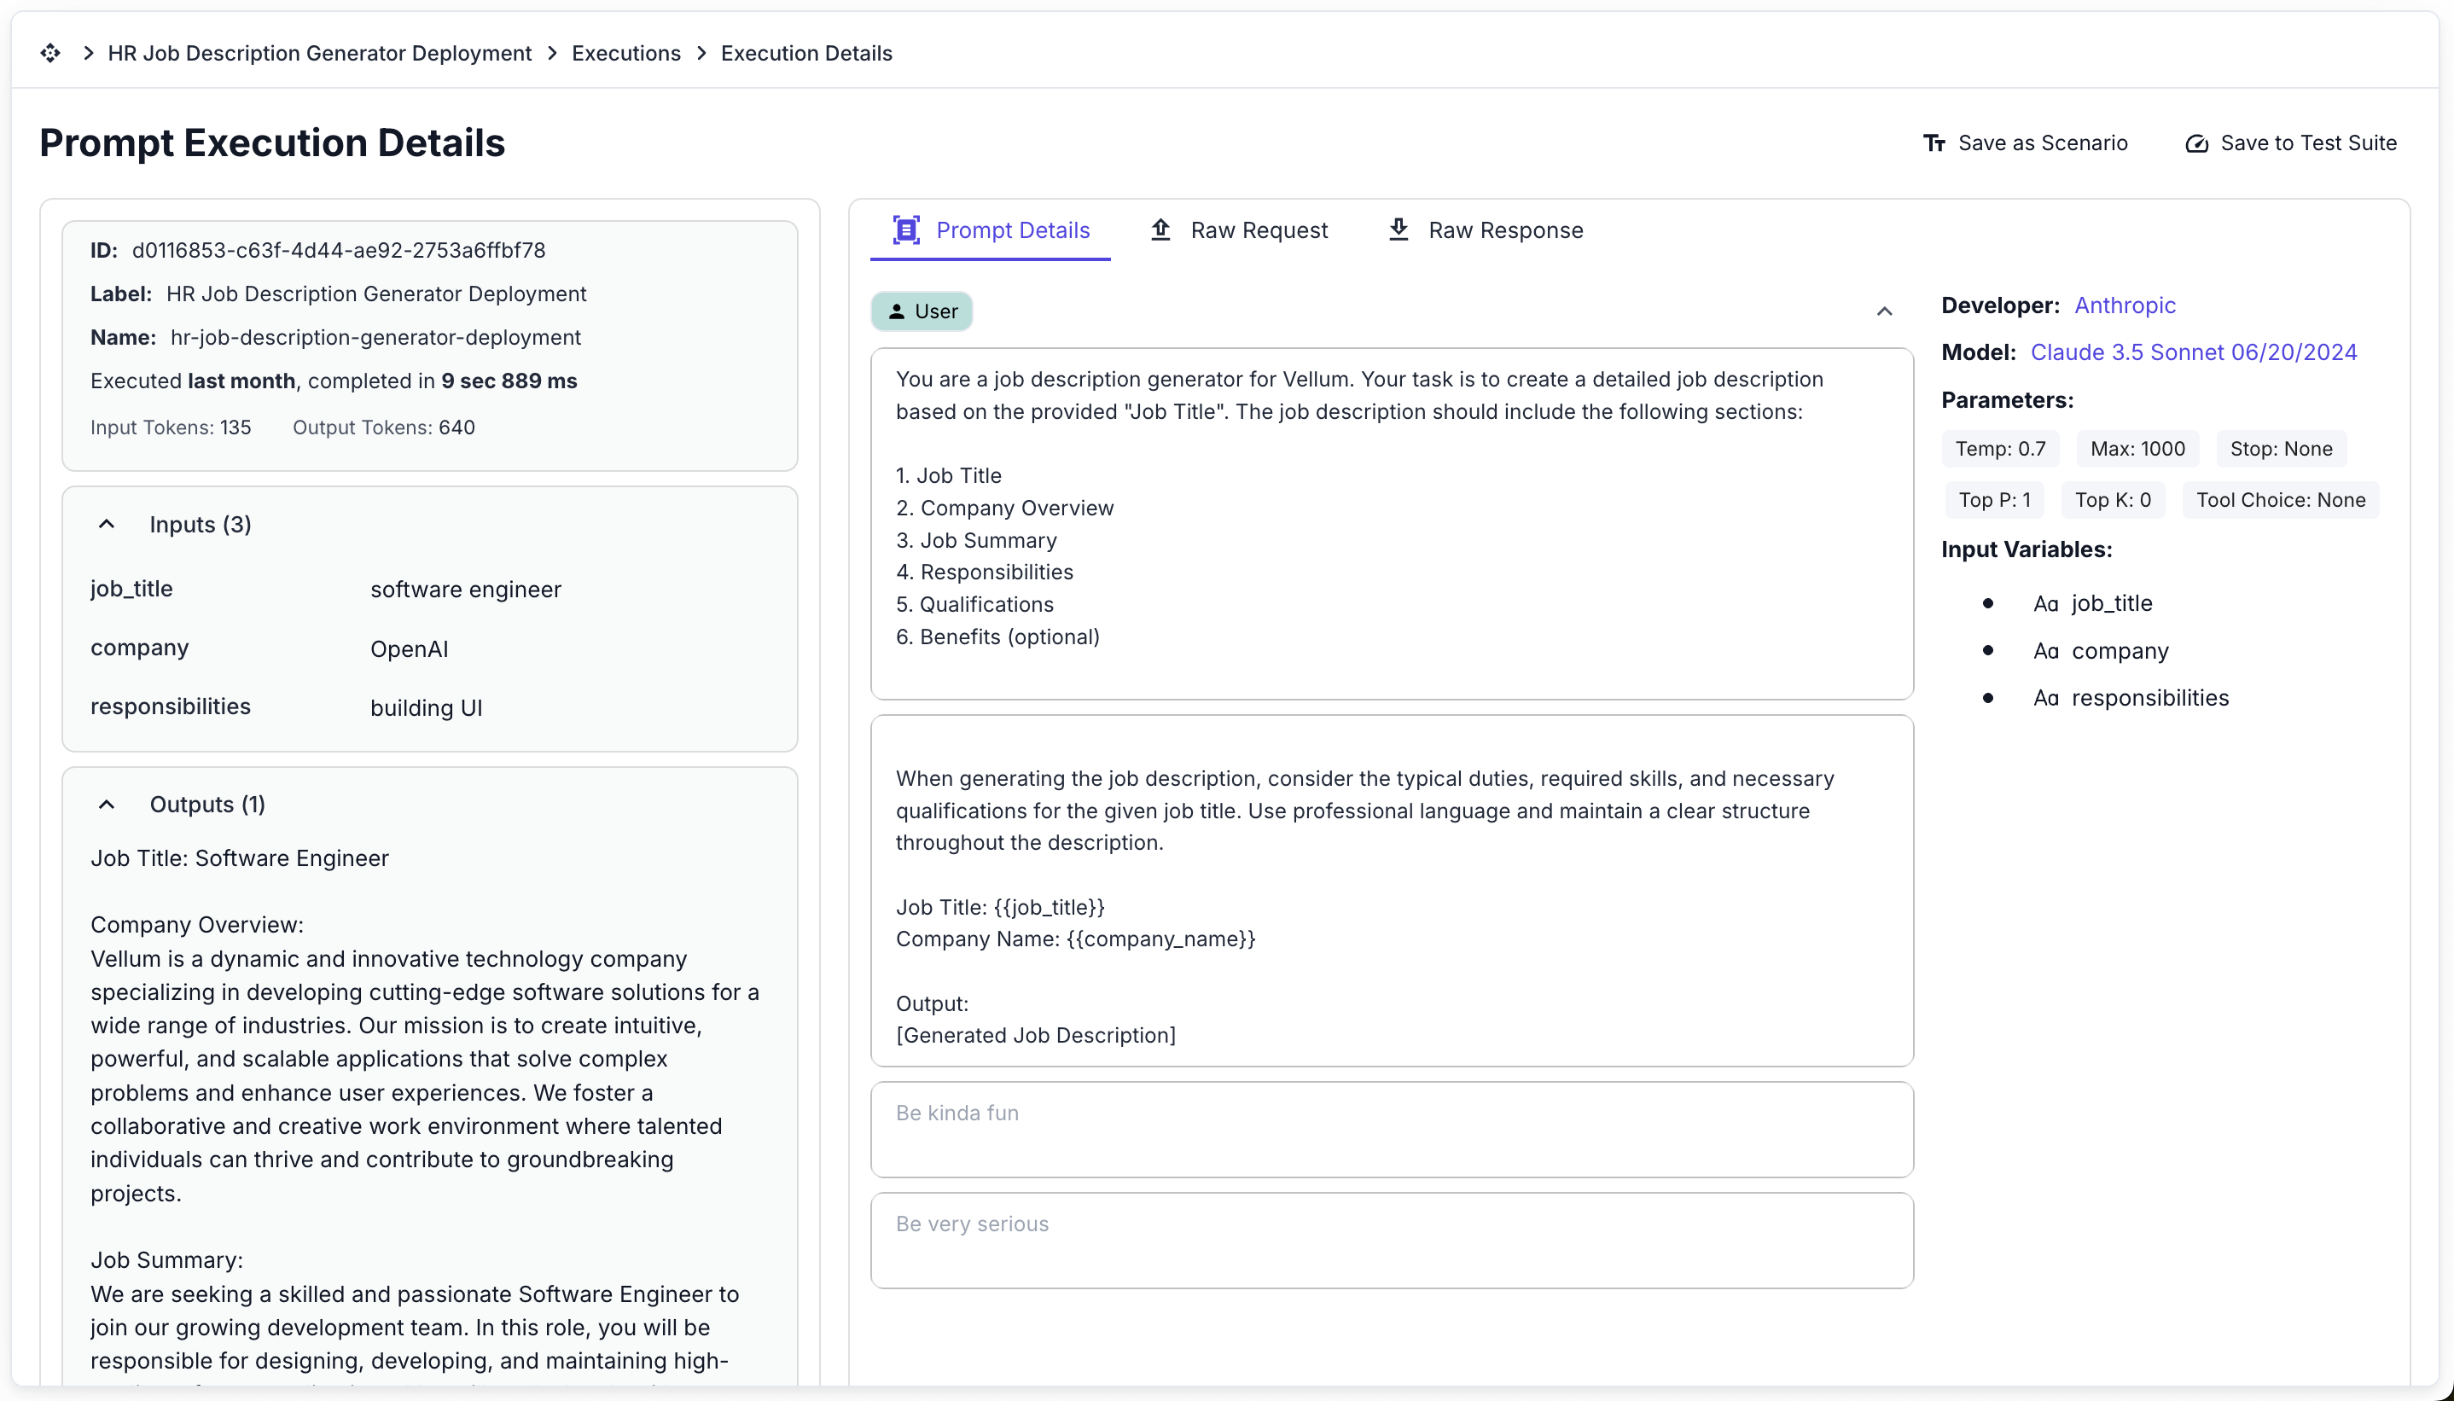This screenshot has width=2454, height=1401.
Task: Switch to the Raw Request tab
Action: 1259,230
